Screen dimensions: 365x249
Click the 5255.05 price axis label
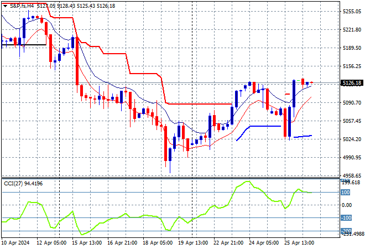click(352, 11)
